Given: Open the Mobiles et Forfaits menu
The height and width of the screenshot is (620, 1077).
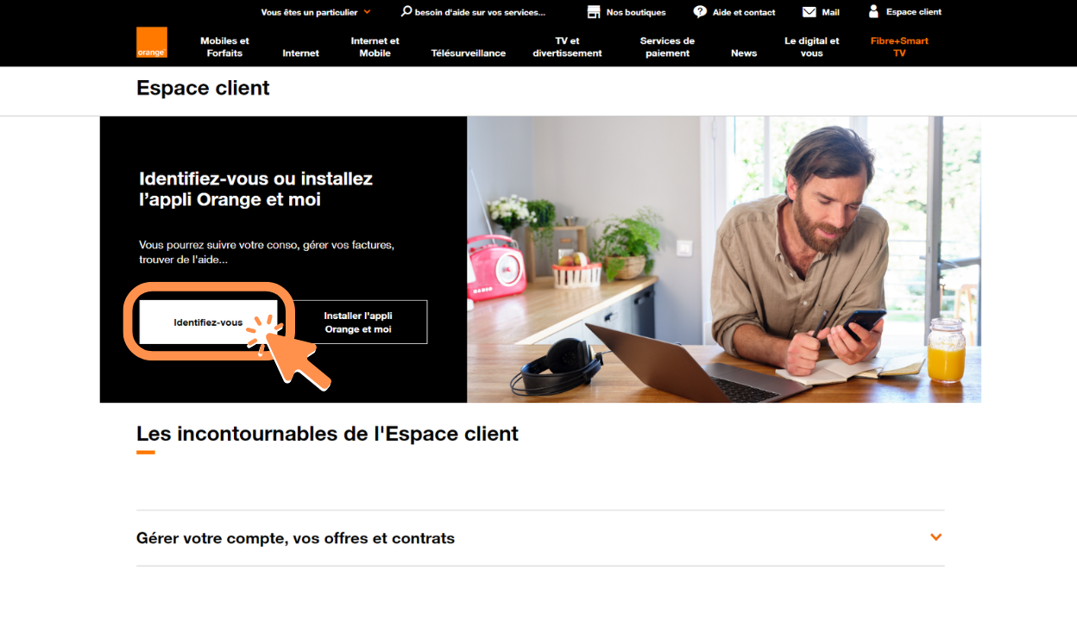Looking at the screenshot, I should (x=224, y=47).
